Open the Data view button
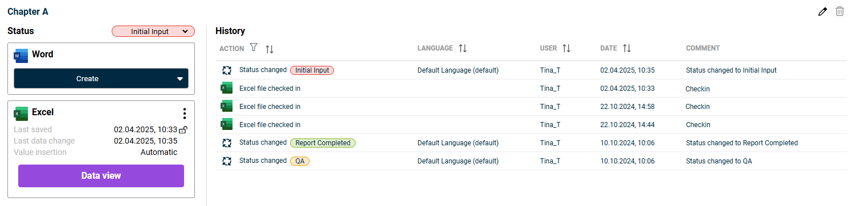The image size is (852, 206). click(101, 176)
